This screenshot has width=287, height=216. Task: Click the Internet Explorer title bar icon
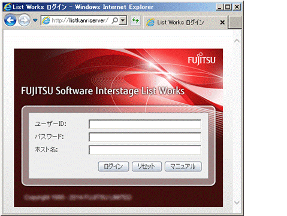(7, 7)
